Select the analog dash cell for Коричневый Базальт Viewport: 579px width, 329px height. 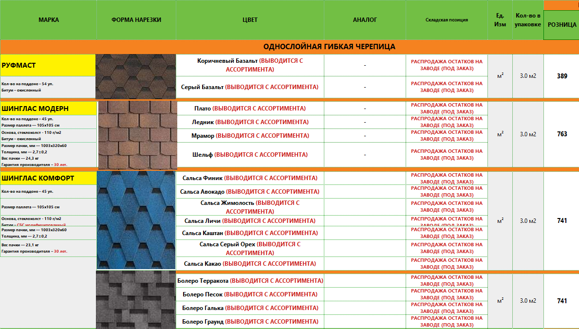click(x=365, y=65)
